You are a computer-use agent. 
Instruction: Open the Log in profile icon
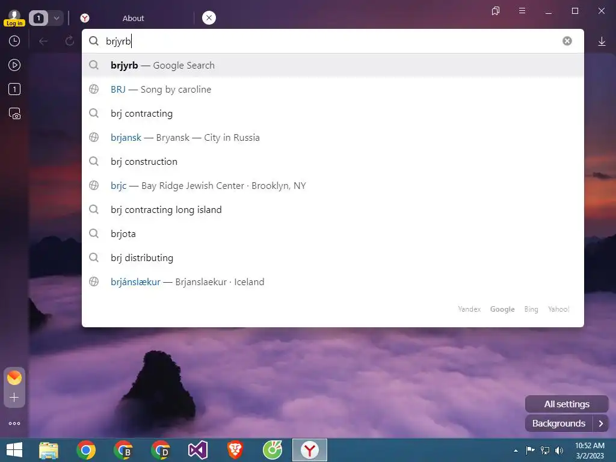click(x=14, y=18)
